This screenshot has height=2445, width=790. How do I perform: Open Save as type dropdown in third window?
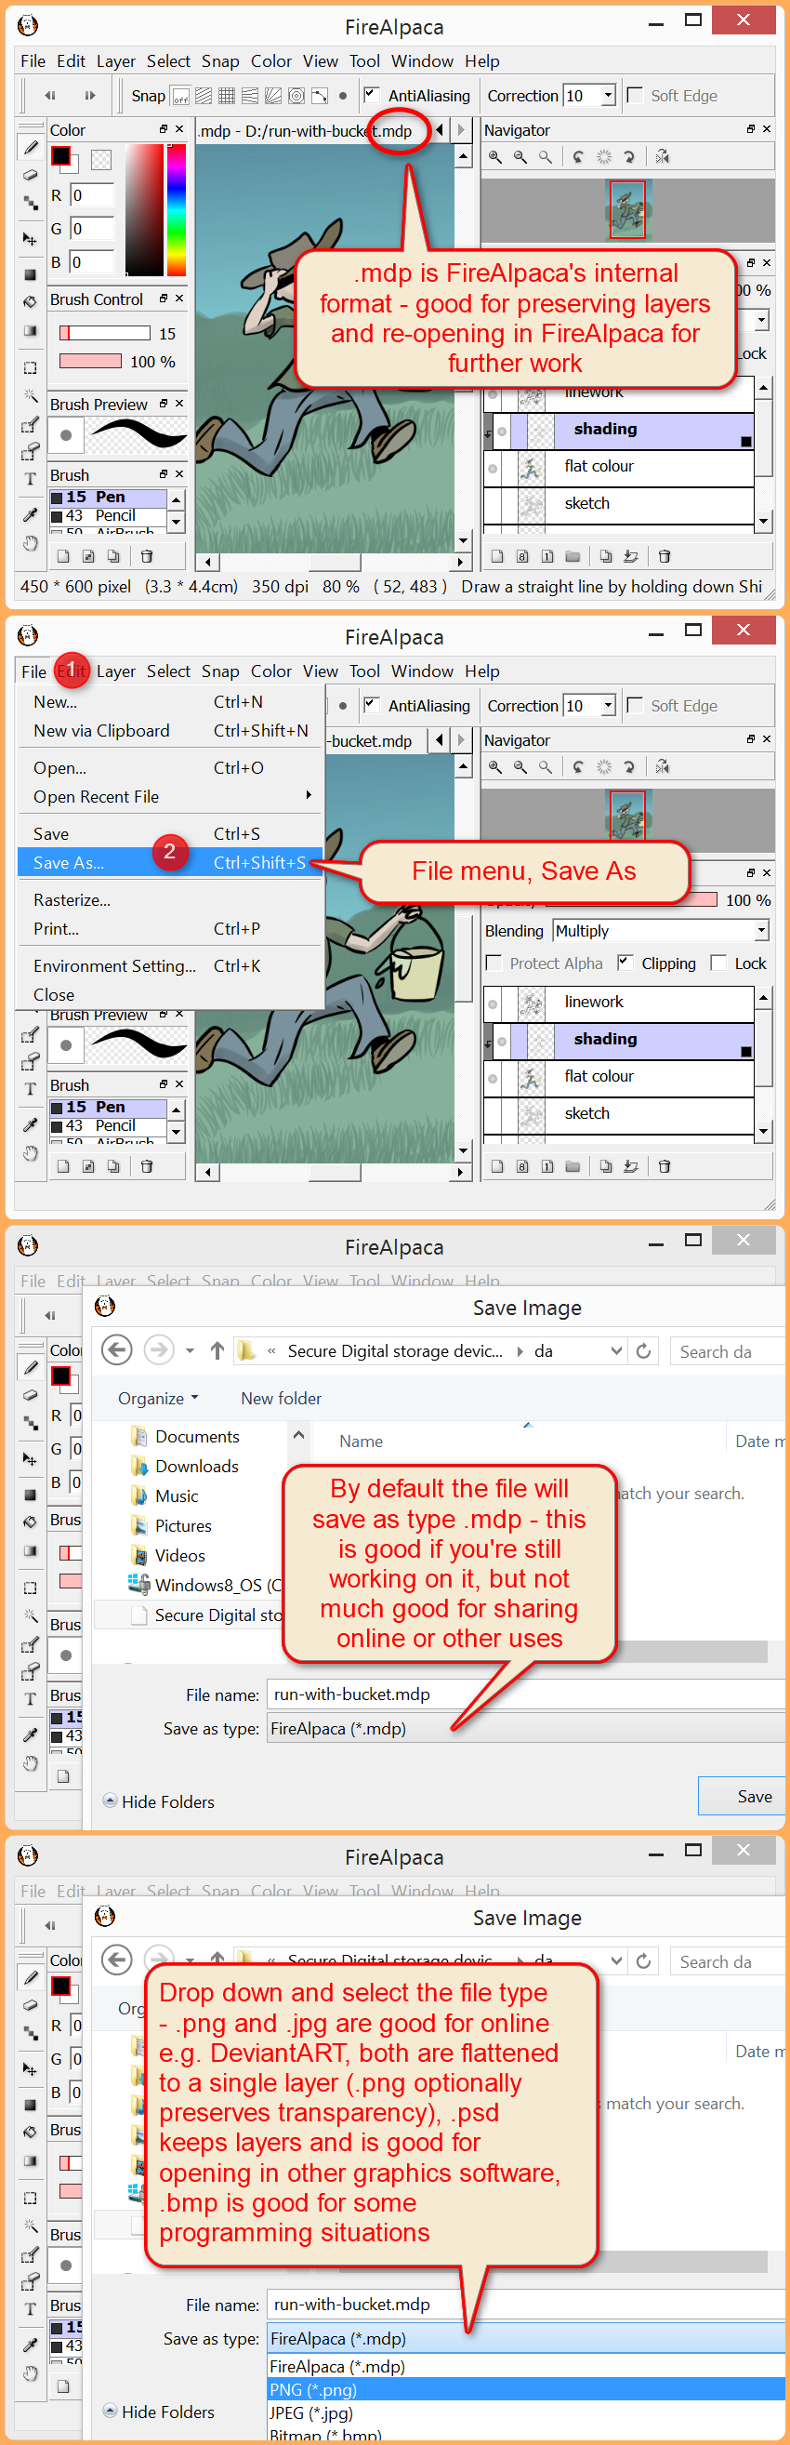[x=527, y=1728]
